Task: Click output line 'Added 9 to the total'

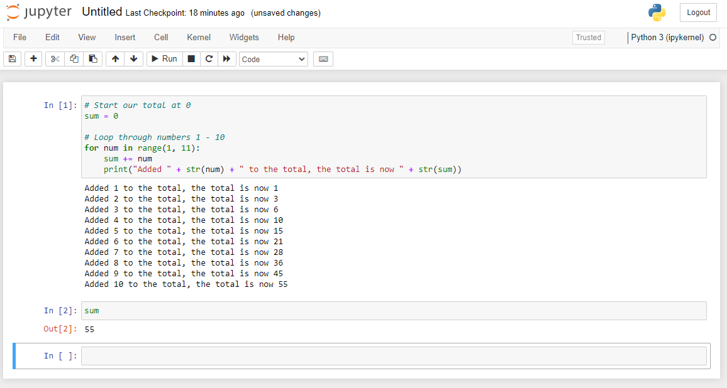Action: pos(184,274)
